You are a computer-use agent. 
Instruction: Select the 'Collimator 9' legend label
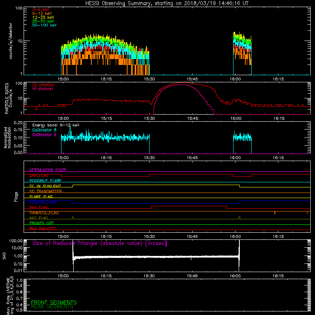[44, 135]
